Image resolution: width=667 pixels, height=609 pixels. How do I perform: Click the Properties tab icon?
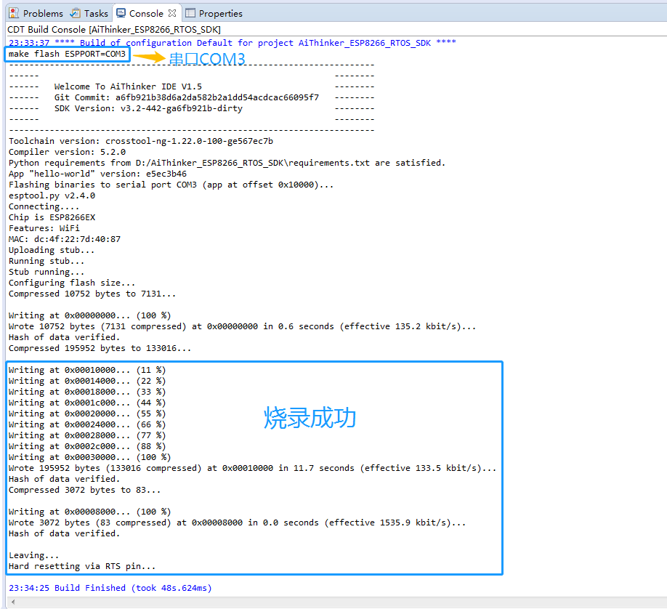(190, 13)
